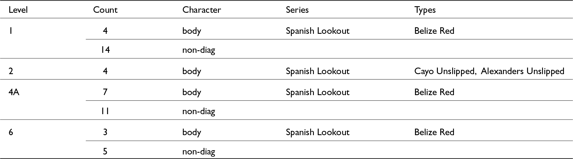Select Spanish Lookout in the level 6 row
Screen dimensions: 573x159
coord(318,132)
